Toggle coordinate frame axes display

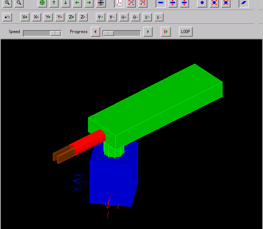pyautogui.click(x=119, y=3)
